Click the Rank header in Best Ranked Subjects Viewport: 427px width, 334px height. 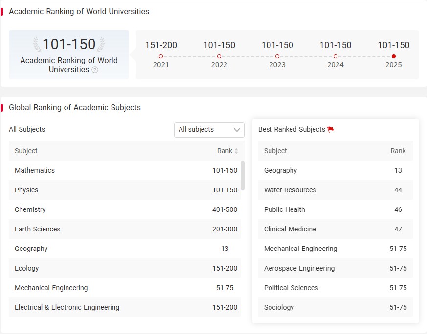pos(398,151)
